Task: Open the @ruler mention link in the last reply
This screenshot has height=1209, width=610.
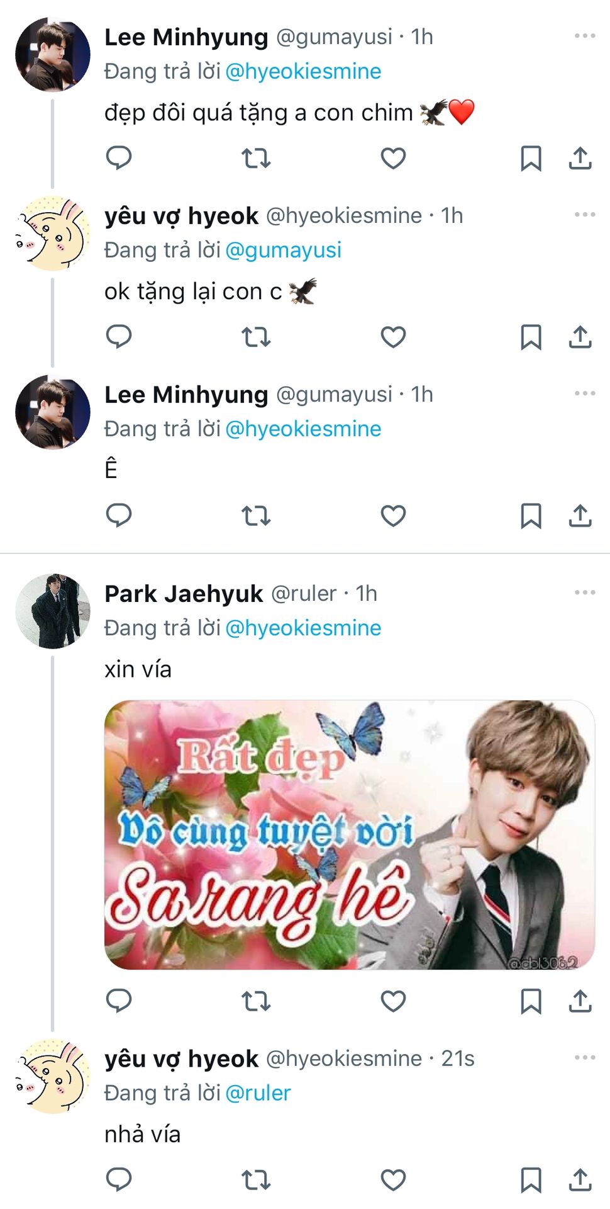Action: 258,1093
